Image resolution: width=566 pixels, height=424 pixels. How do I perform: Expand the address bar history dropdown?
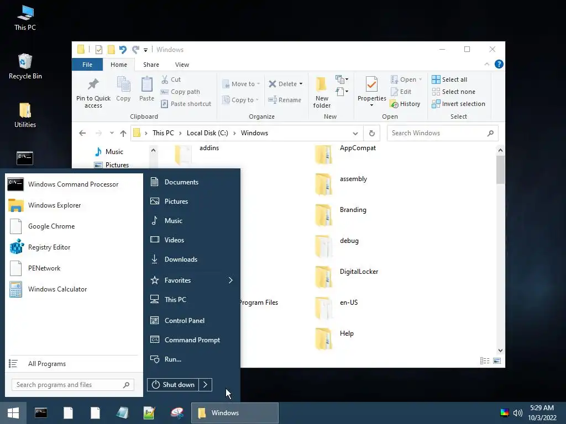(x=355, y=133)
